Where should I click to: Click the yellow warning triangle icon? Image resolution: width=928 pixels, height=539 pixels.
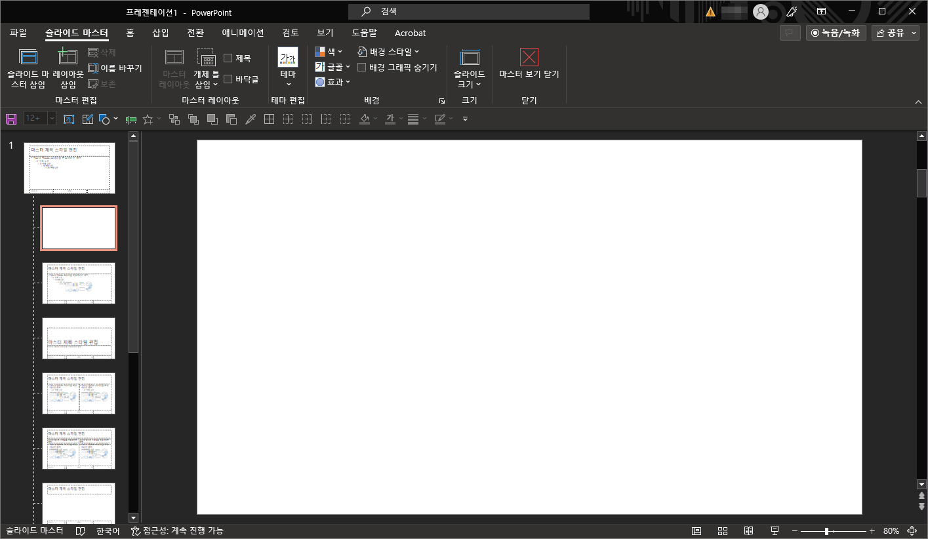[711, 12]
